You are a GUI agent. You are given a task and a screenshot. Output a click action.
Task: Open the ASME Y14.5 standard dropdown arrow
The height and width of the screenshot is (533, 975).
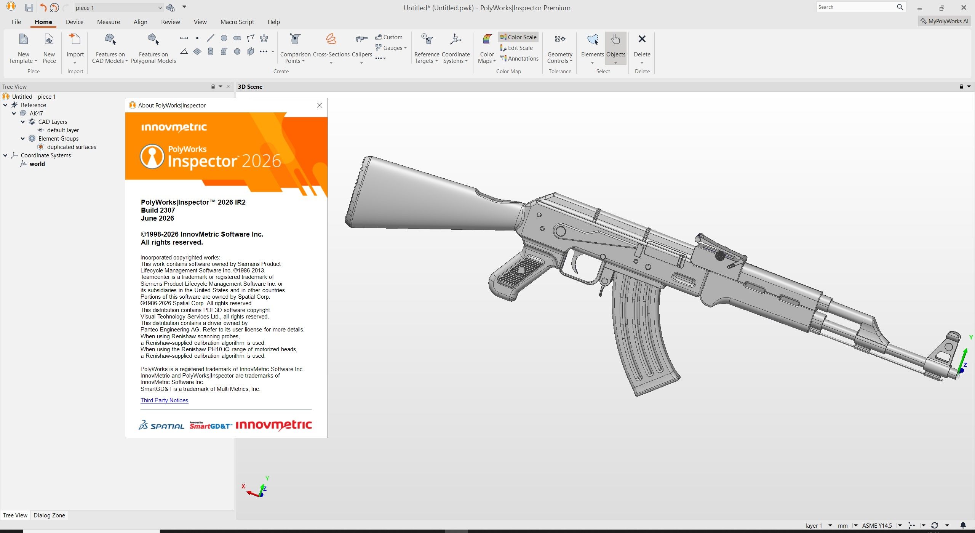coord(900,525)
